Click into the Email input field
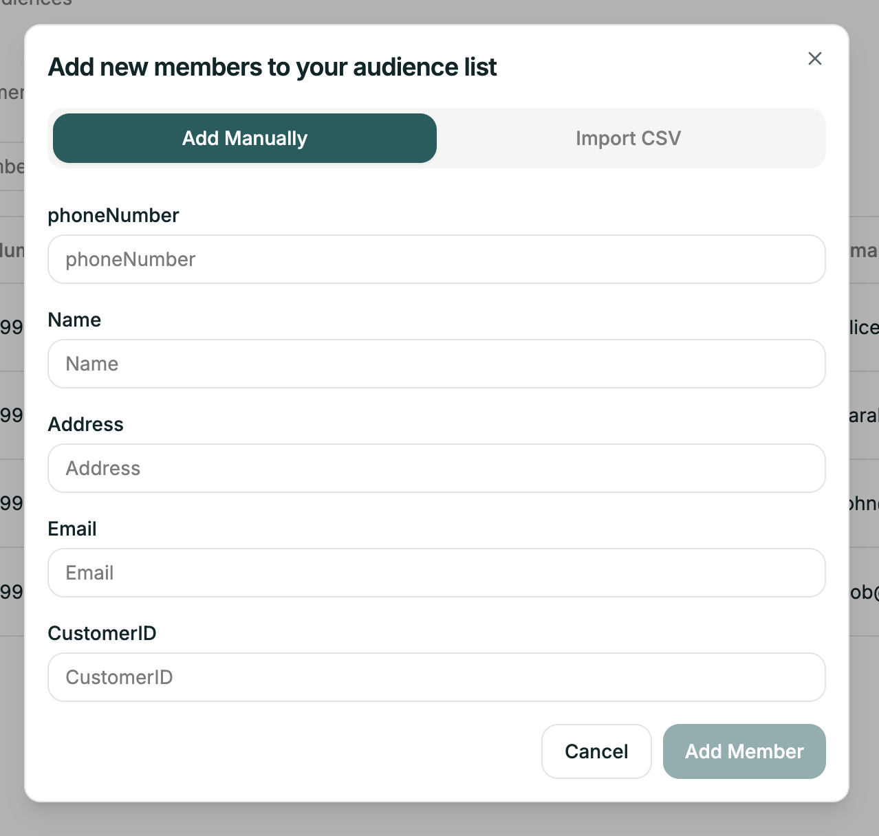The image size is (879, 836). 436,573
